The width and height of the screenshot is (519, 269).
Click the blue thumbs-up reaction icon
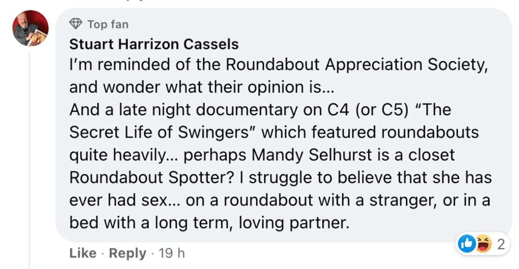(x=465, y=244)
